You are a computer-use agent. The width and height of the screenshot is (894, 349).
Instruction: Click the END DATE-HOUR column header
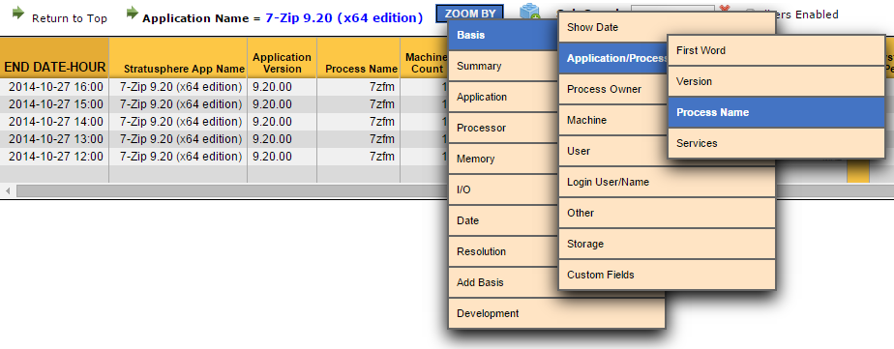[54, 57]
